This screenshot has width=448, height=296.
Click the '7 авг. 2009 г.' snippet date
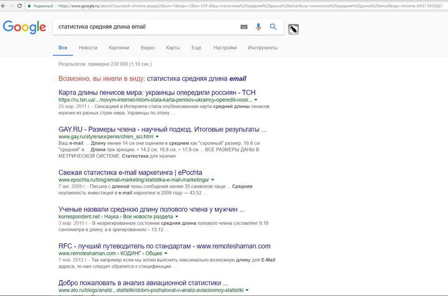click(72, 186)
